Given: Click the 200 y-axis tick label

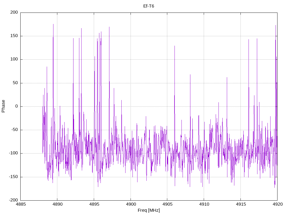Looking at the screenshot, I should click(14, 12).
